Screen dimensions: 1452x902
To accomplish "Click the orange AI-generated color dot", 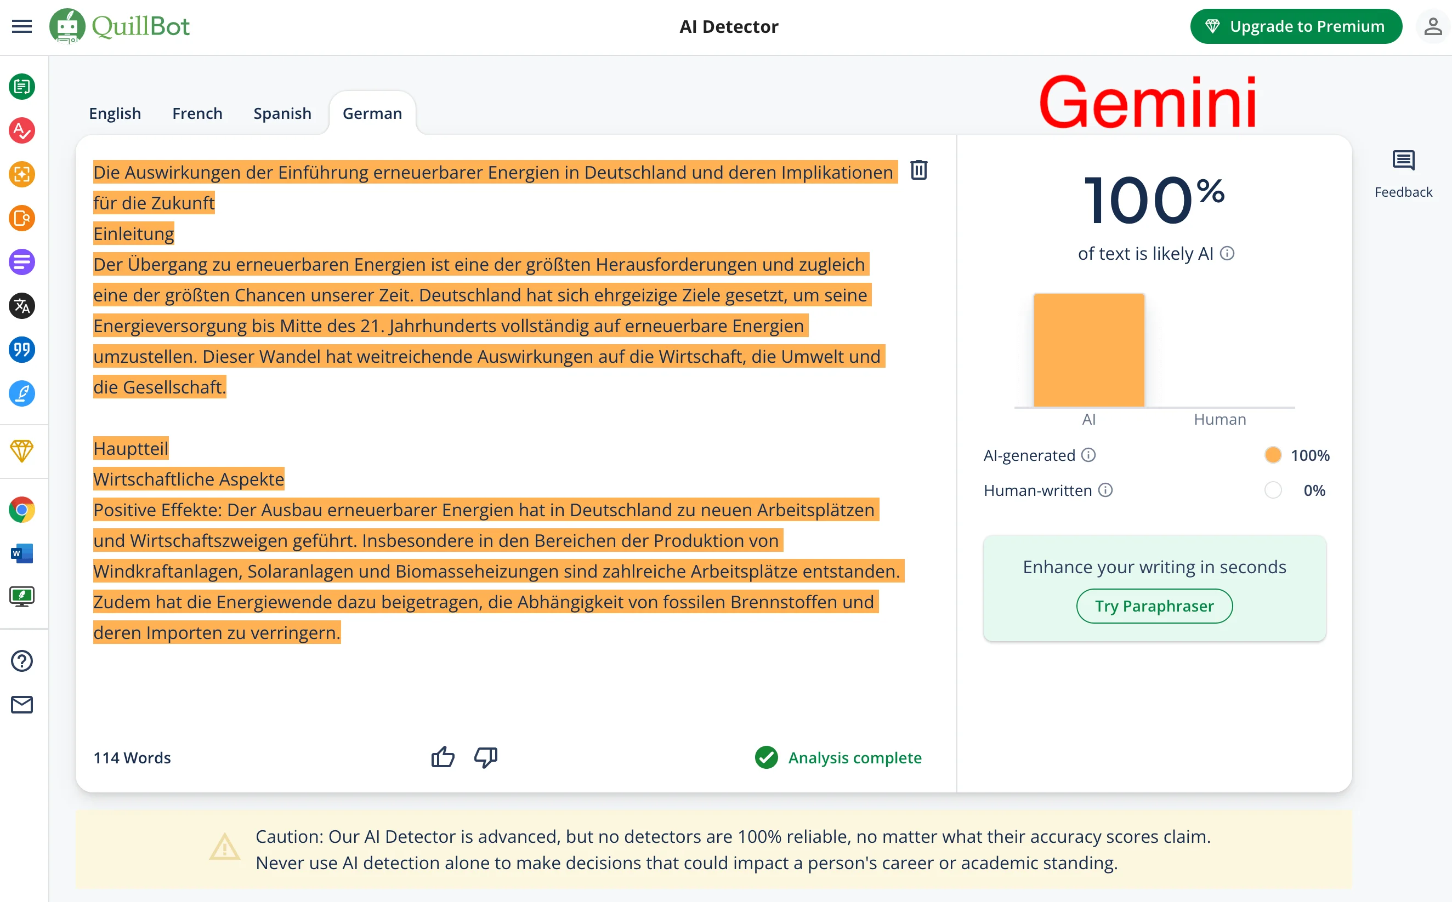I will click(1272, 455).
